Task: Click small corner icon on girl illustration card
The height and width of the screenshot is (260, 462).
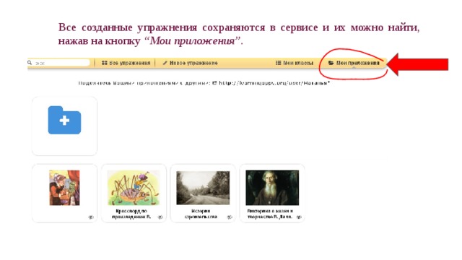Action: 91,217
